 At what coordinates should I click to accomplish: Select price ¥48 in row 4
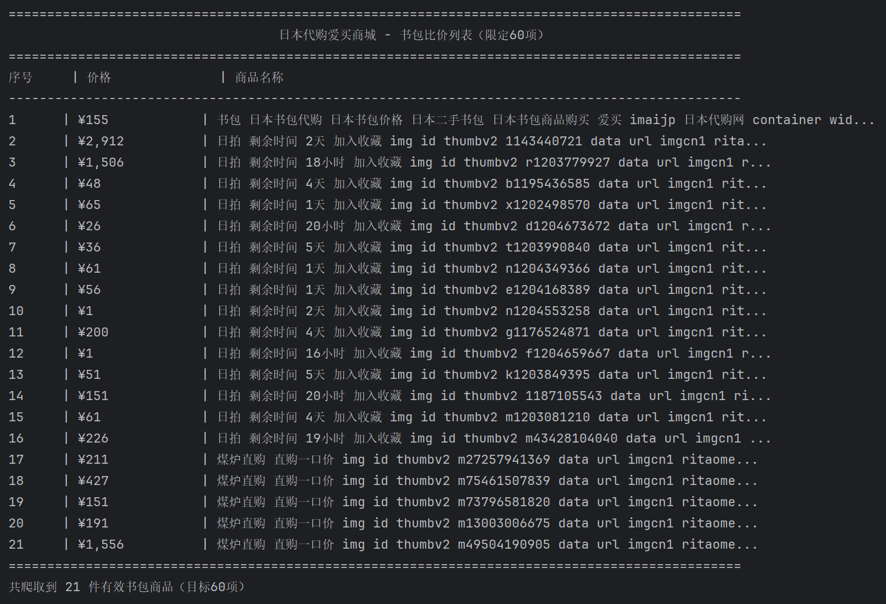(89, 183)
